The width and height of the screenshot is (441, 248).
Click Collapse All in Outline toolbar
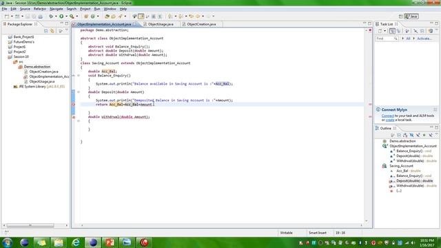coord(399,135)
